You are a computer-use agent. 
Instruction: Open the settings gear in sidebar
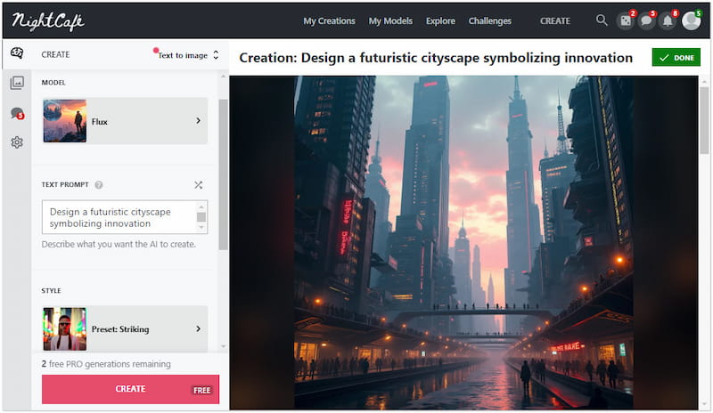pyautogui.click(x=16, y=142)
